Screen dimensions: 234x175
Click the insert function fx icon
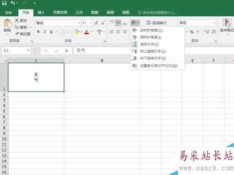point(66,50)
